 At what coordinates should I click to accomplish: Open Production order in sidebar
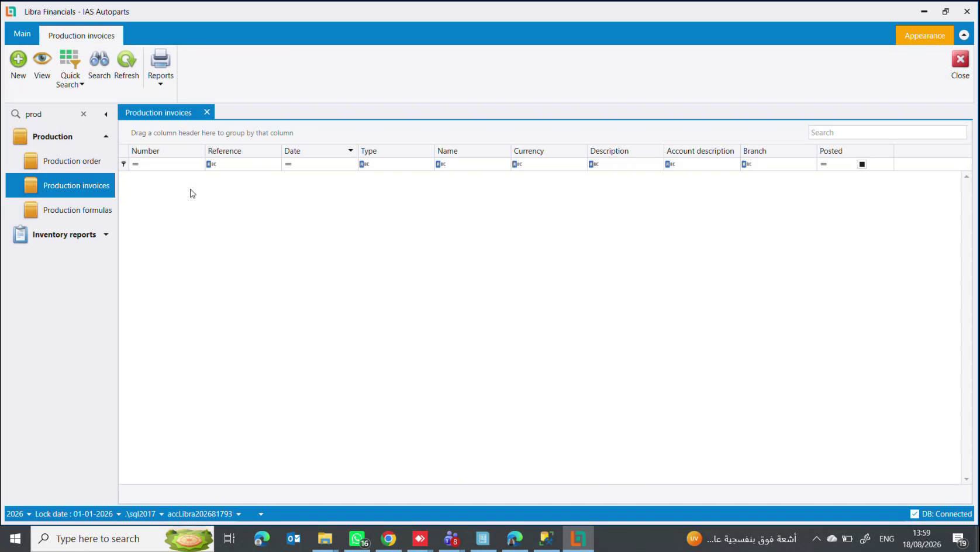click(61, 161)
